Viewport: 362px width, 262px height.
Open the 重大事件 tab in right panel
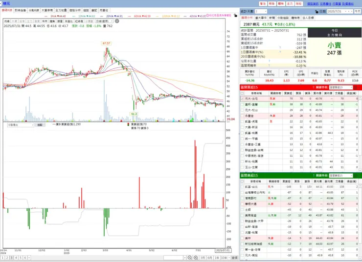261,18
